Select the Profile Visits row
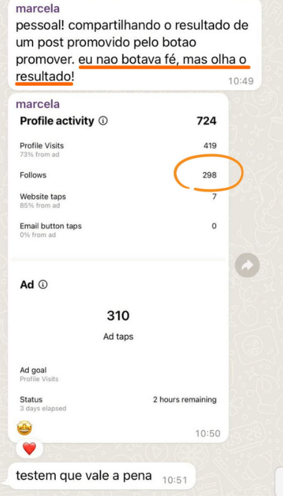 118,150
